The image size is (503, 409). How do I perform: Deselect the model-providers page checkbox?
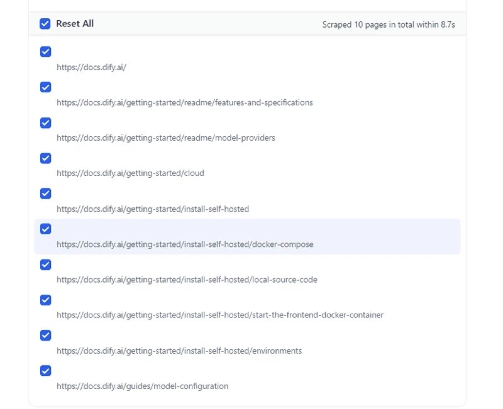46,123
